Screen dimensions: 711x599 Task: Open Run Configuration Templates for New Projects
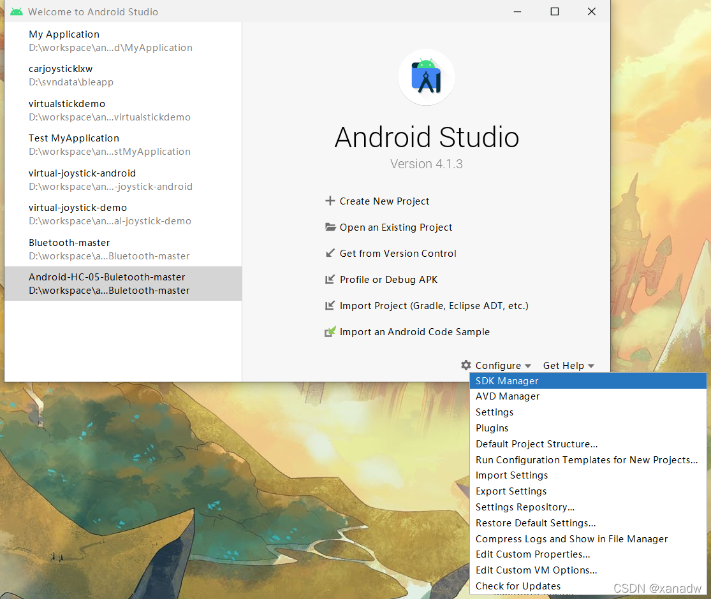(588, 459)
